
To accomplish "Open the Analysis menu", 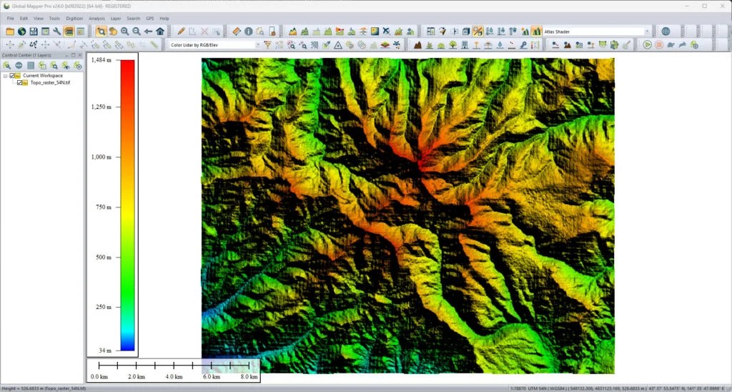I will point(97,19).
